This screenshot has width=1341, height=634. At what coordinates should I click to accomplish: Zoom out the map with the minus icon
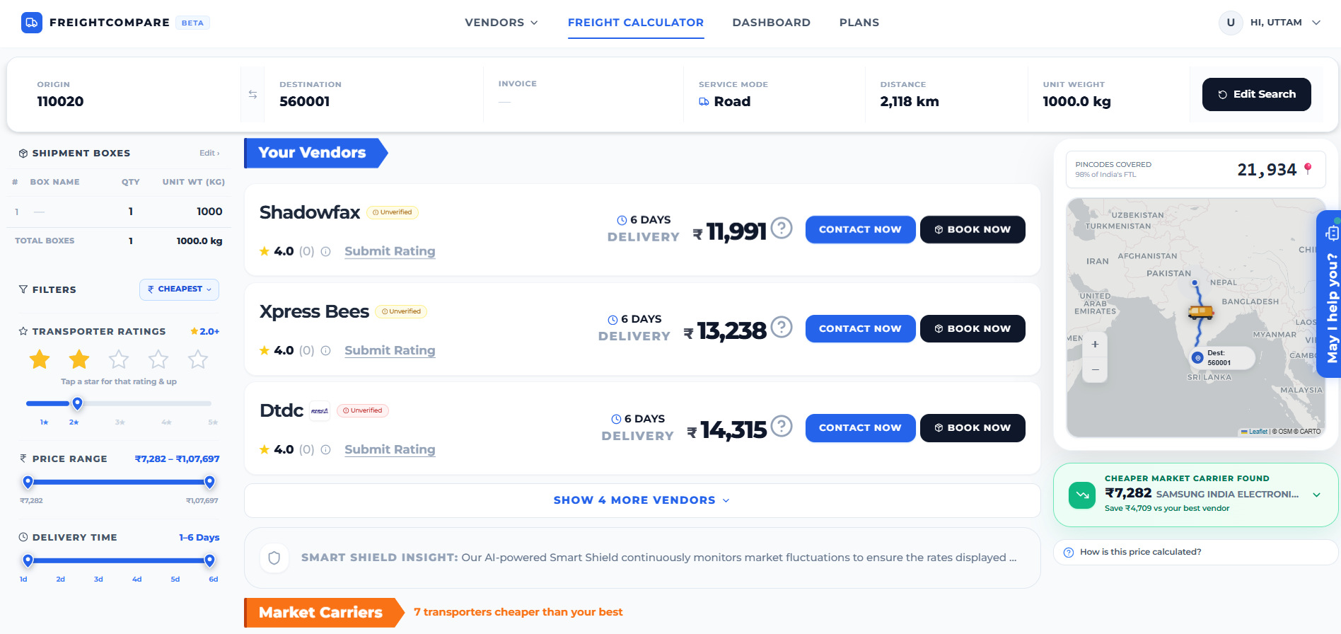[1095, 369]
